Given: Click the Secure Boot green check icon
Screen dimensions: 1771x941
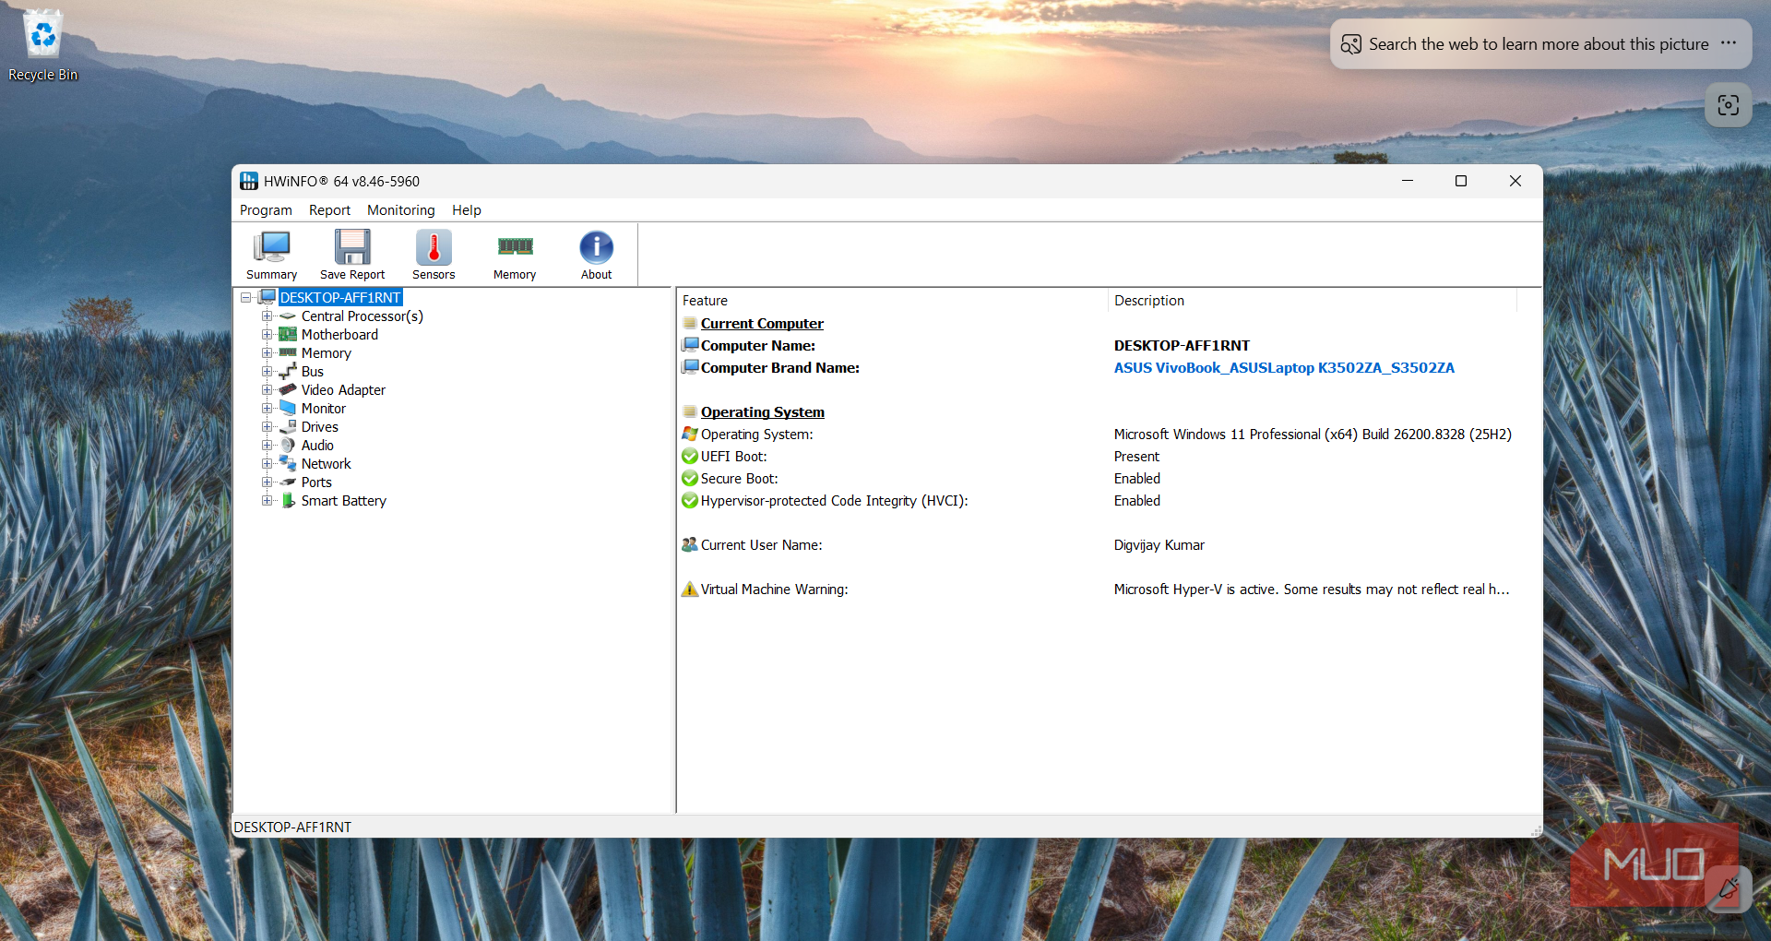Looking at the screenshot, I should click(690, 478).
